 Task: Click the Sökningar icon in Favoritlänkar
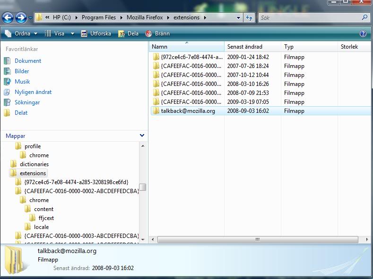(8, 102)
